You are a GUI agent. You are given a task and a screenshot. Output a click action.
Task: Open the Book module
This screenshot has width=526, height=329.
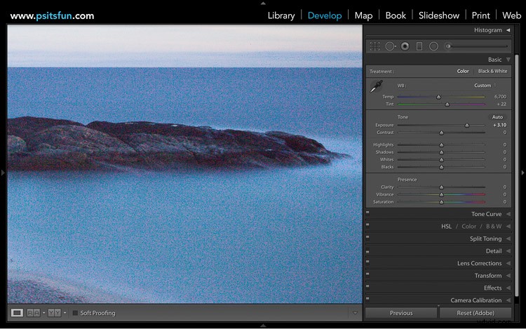coord(396,15)
